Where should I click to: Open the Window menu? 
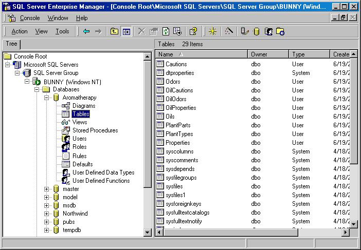point(58,18)
